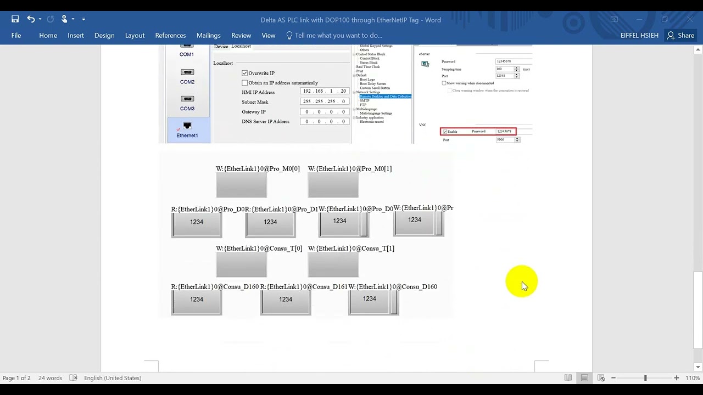Click the greyed Redo icon
This screenshot has height=395, width=703.
(x=51, y=19)
